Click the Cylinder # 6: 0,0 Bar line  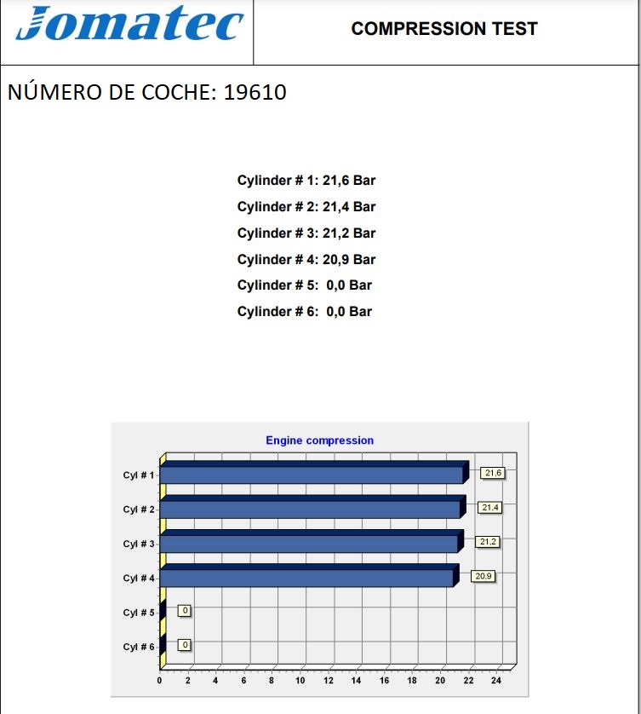(x=304, y=312)
